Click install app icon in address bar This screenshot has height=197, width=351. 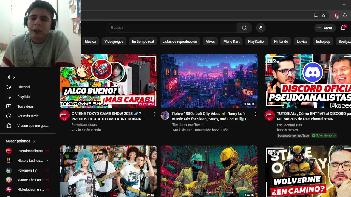pyautogui.click(x=316, y=15)
